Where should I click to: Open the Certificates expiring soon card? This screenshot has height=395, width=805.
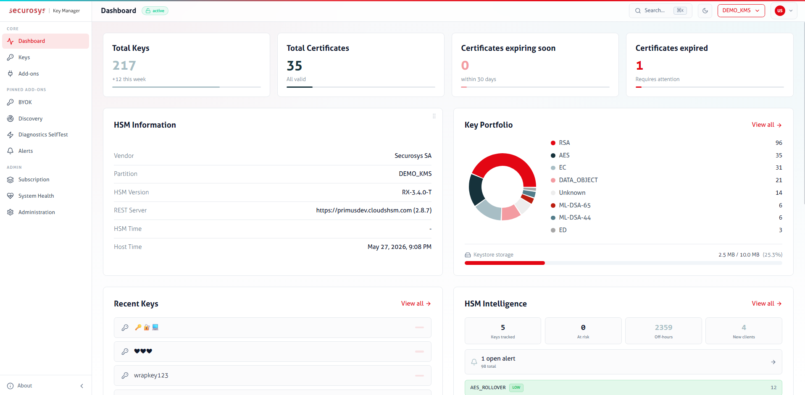click(535, 65)
